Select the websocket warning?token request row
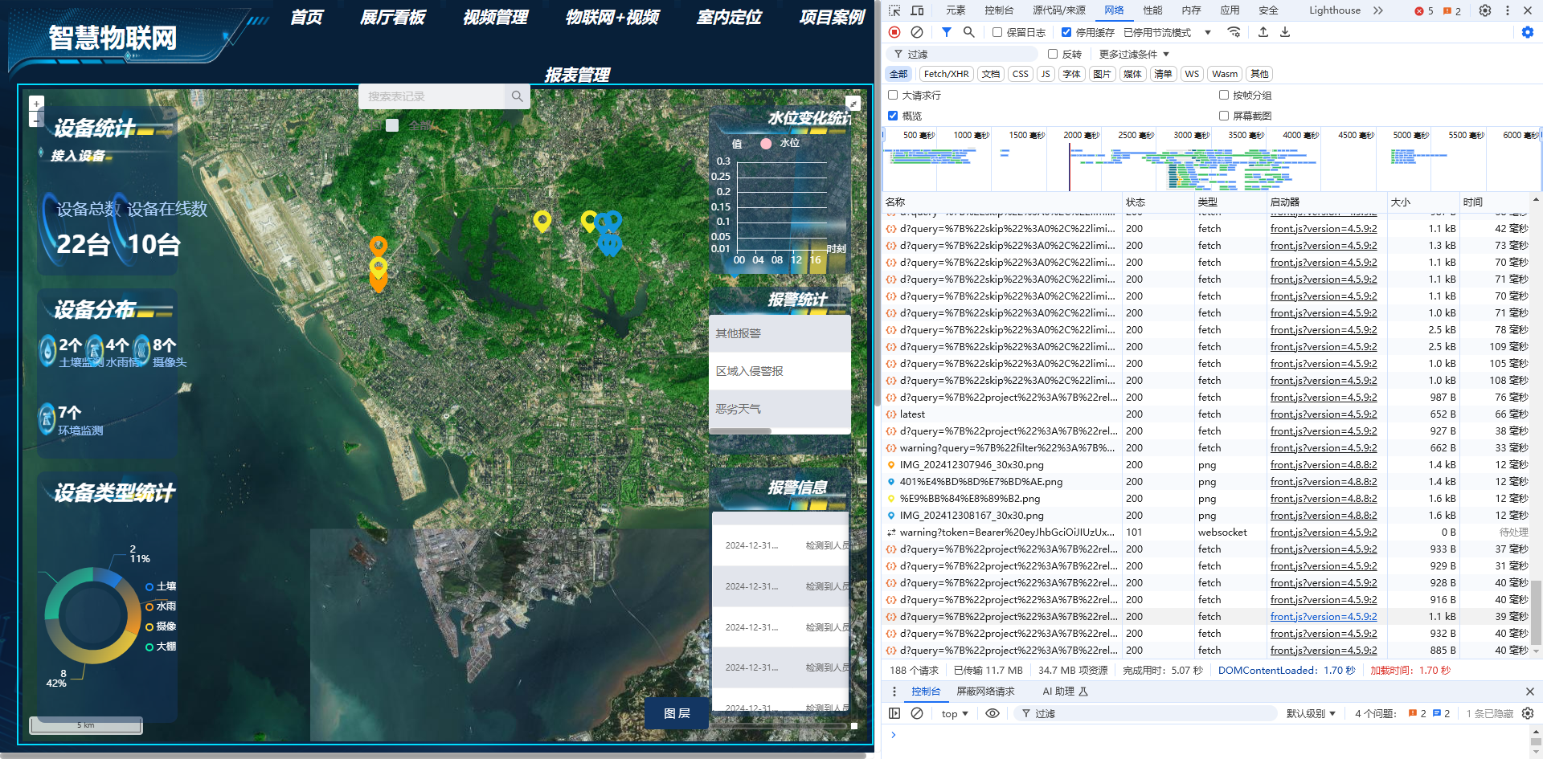The height and width of the screenshot is (759, 1543). (x=1207, y=533)
